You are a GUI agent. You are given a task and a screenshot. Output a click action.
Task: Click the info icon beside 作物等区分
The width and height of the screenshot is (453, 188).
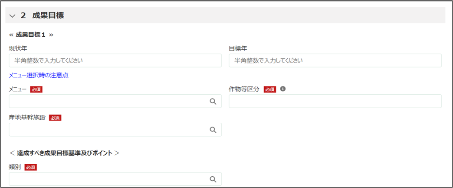coord(283,89)
